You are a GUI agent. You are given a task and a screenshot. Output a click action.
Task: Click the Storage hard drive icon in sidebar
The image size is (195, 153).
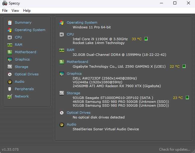(x=10, y=67)
